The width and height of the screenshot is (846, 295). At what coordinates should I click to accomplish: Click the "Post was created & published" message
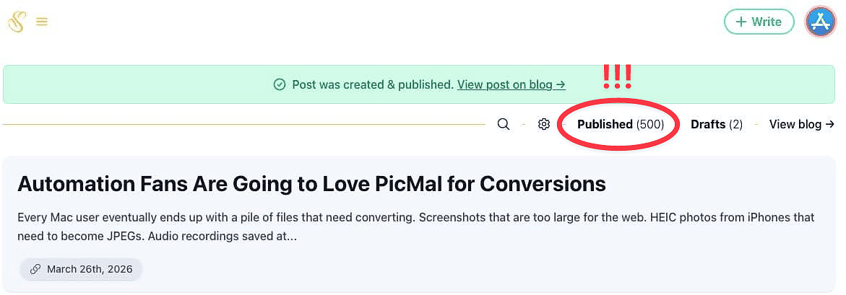[x=372, y=85]
